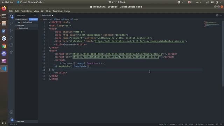Click the body breadcrumb segment
The width and height of the screenshot is (224, 126).
pos(66,19)
